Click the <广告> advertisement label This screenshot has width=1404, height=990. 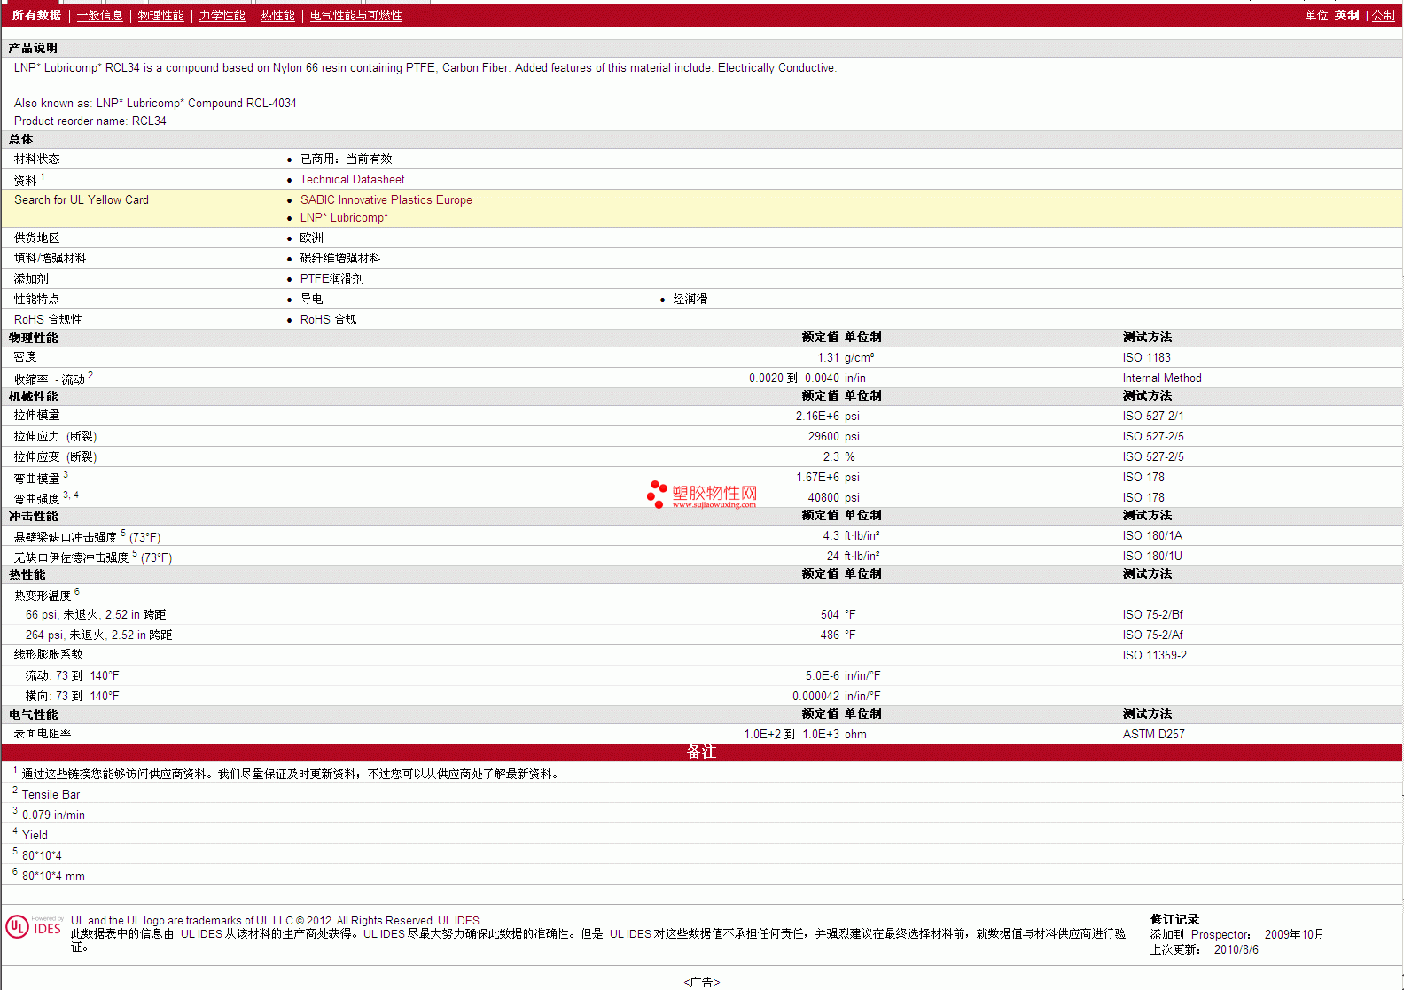pyautogui.click(x=702, y=982)
